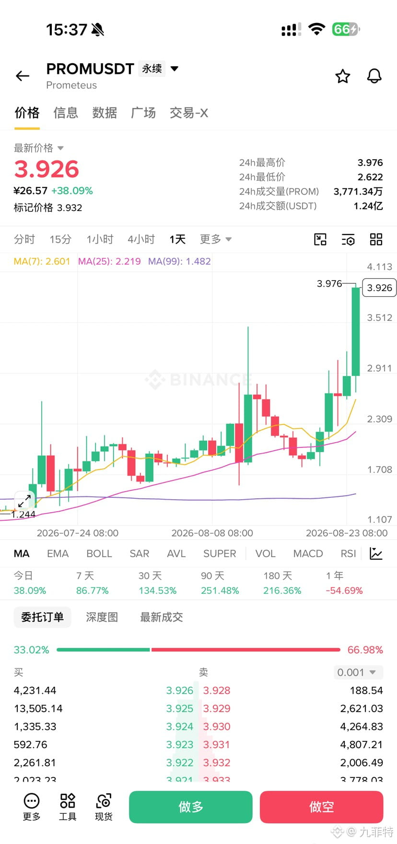The height and width of the screenshot is (844, 397).
Task: Tap the 永续 perpetual tag
Action: click(152, 69)
